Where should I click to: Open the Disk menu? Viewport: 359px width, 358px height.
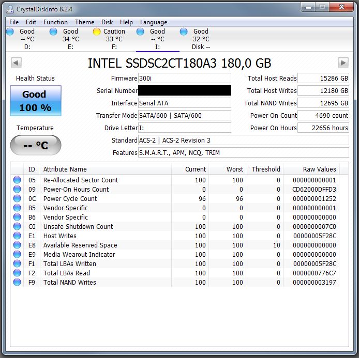107,22
